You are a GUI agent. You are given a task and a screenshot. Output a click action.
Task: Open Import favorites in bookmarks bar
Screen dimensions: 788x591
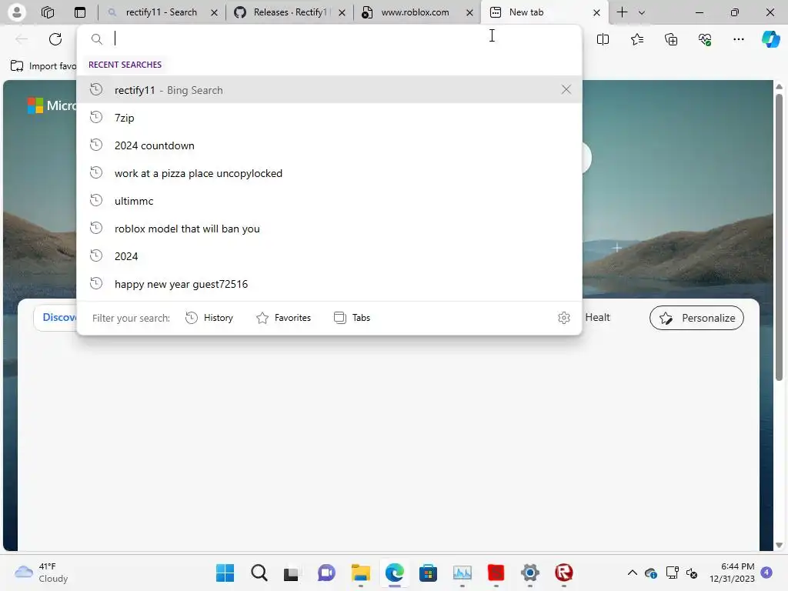pos(43,66)
